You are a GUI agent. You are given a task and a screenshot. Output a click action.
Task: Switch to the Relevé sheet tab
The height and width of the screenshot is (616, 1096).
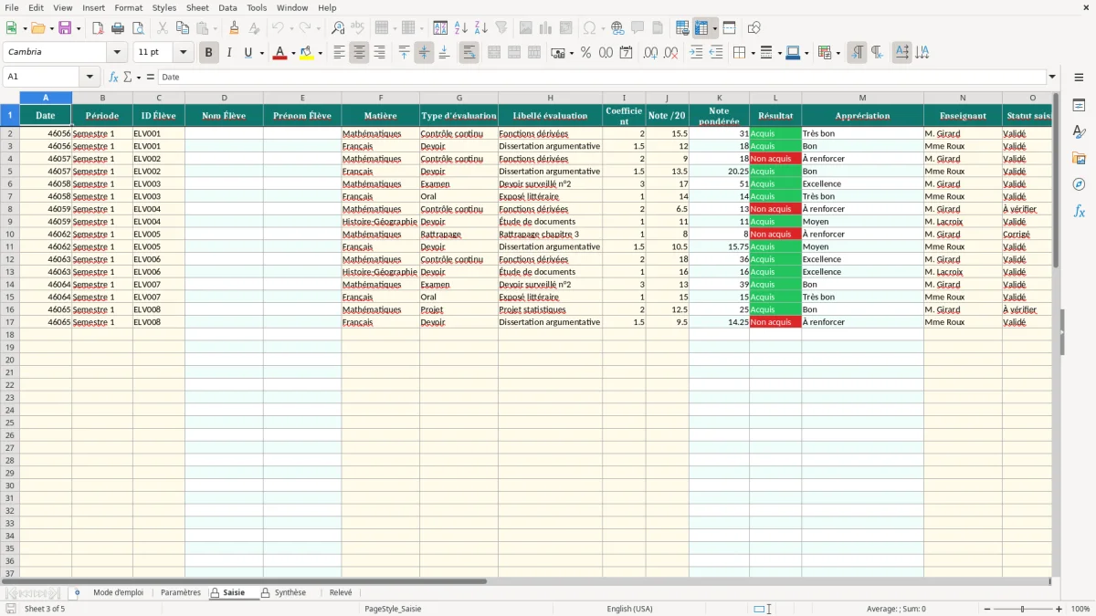(341, 592)
